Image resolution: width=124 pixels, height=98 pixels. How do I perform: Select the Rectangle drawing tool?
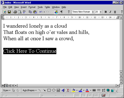(x=49, y=90)
